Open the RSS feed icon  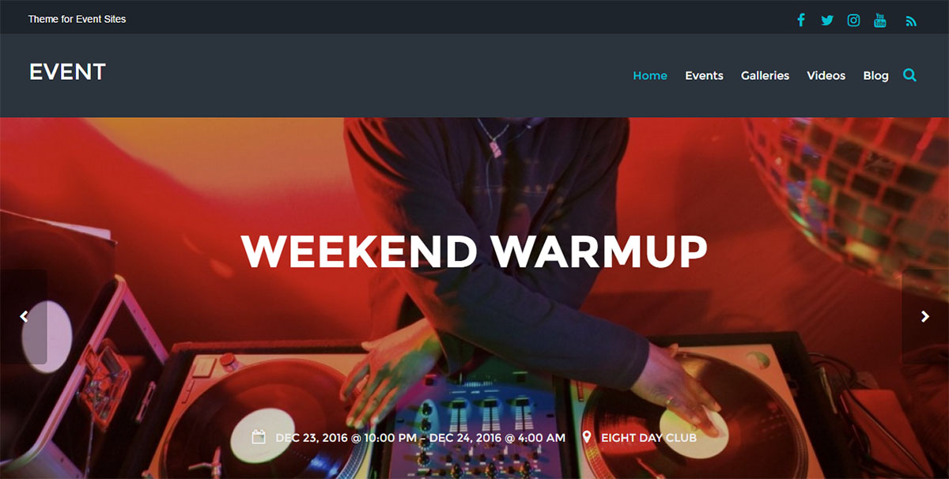(911, 21)
